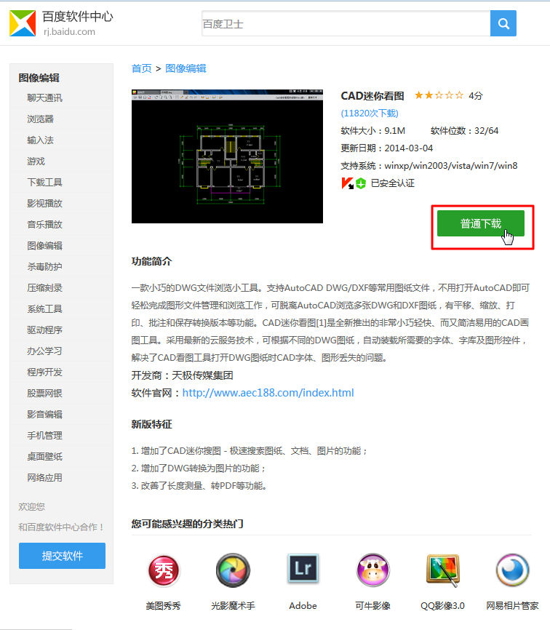Screen dimensions: 550x630
Task: Click the (11820次下载) download count link
Action: coord(370,113)
